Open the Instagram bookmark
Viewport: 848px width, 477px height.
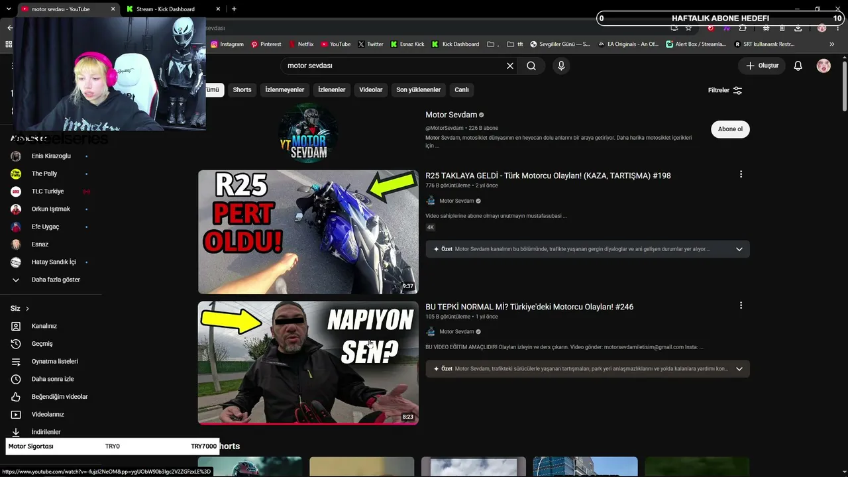[227, 44]
